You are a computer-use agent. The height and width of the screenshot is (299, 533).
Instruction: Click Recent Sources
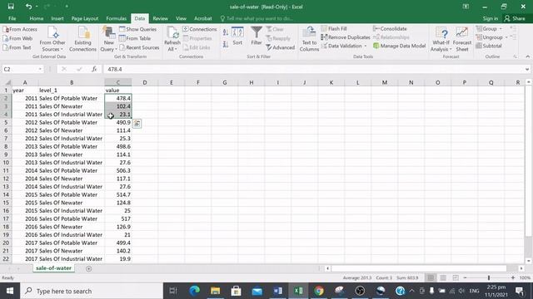(x=139, y=48)
